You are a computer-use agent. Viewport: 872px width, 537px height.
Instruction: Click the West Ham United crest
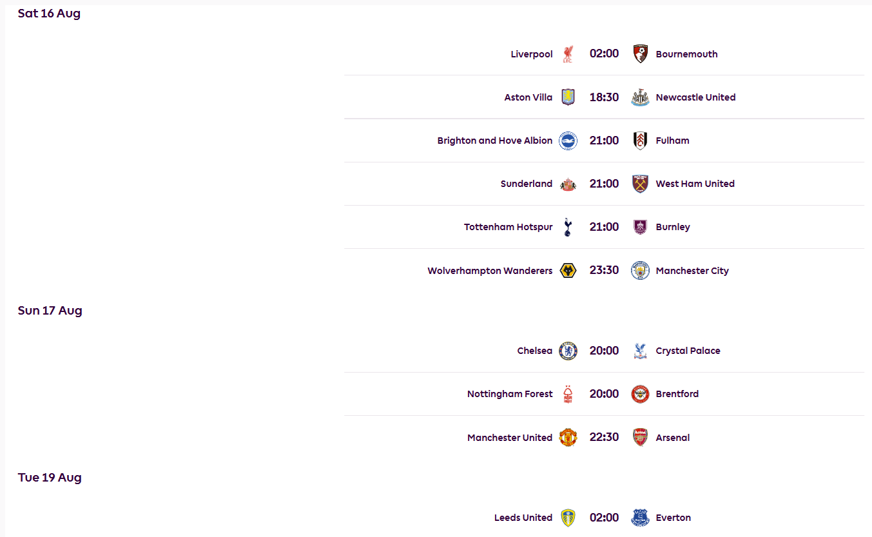pyautogui.click(x=640, y=184)
